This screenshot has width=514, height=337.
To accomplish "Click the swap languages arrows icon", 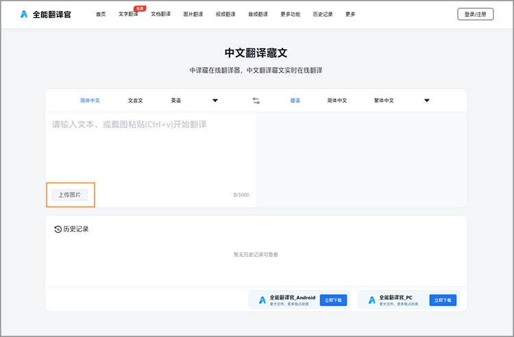I will coord(256,101).
